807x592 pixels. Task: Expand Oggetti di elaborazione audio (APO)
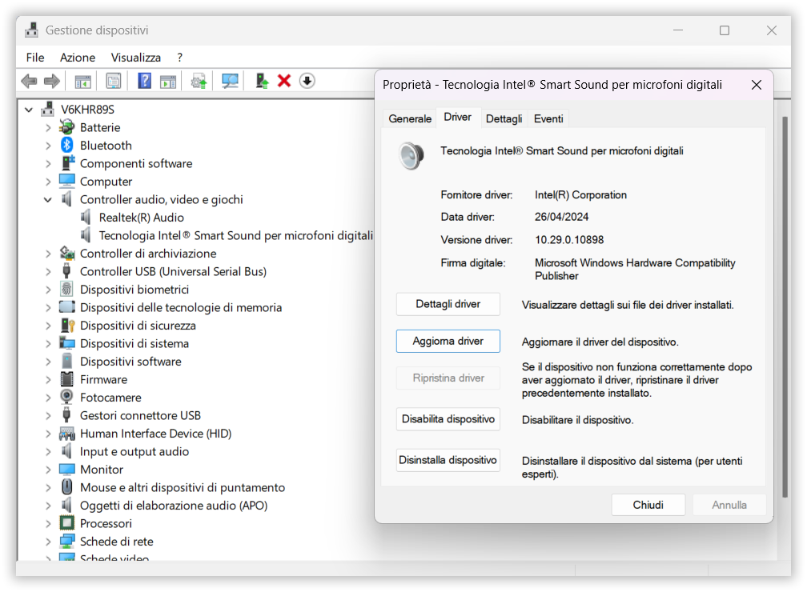tap(48, 506)
